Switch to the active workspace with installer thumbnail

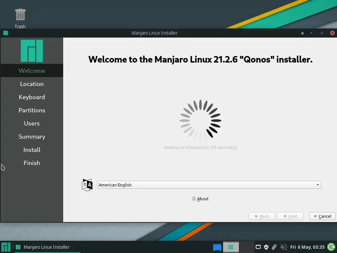click(231, 247)
